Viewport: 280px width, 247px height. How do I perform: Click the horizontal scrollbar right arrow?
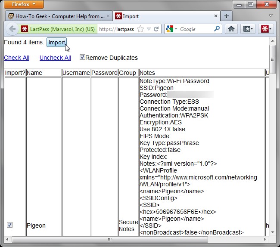click(x=265, y=239)
